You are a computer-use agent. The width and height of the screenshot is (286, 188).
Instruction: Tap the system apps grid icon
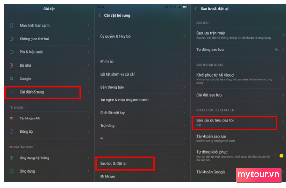[x=11, y=158]
